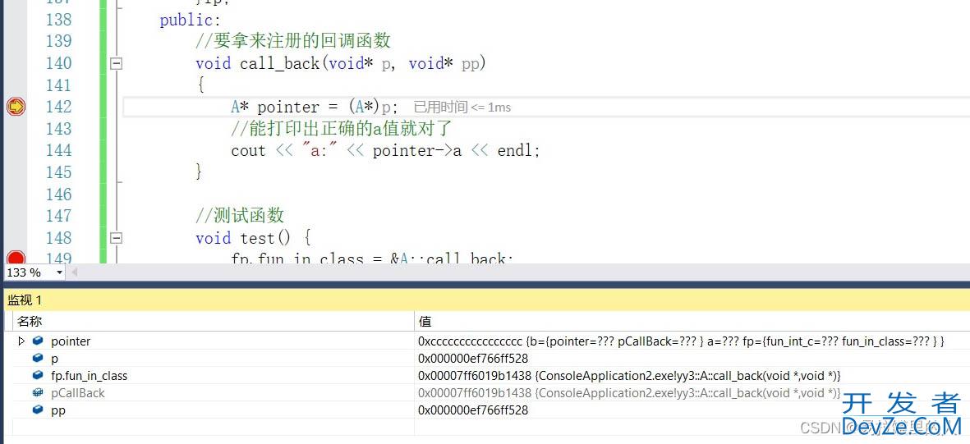Image resolution: width=970 pixels, height=444 pixels.
Task: Select the fp.fun_in_class watch entry
Action: 89,375
